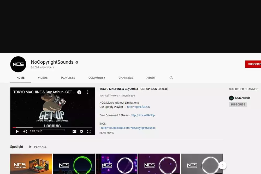Show next Spotlight videos with arrow button
Screen dimensions: 261x174
(223, 165)
